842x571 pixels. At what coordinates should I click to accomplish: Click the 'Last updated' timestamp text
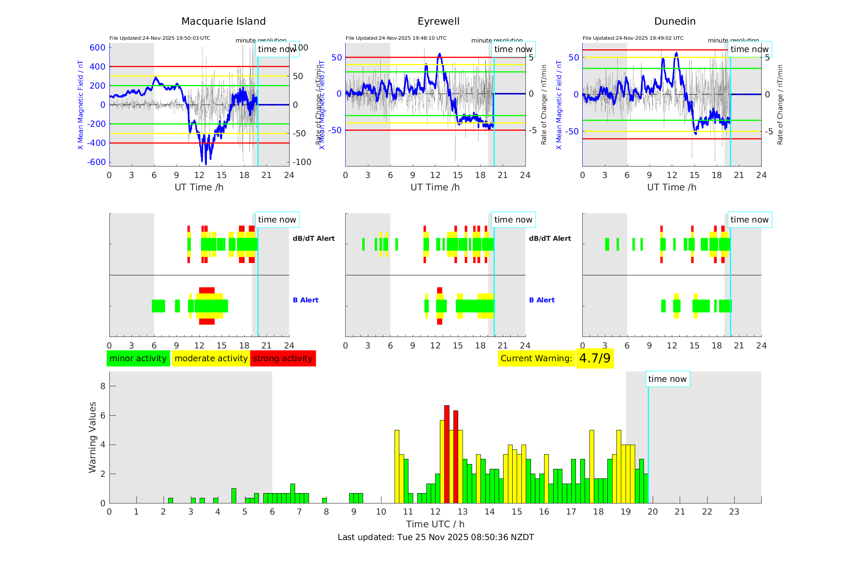pos(436,537)
